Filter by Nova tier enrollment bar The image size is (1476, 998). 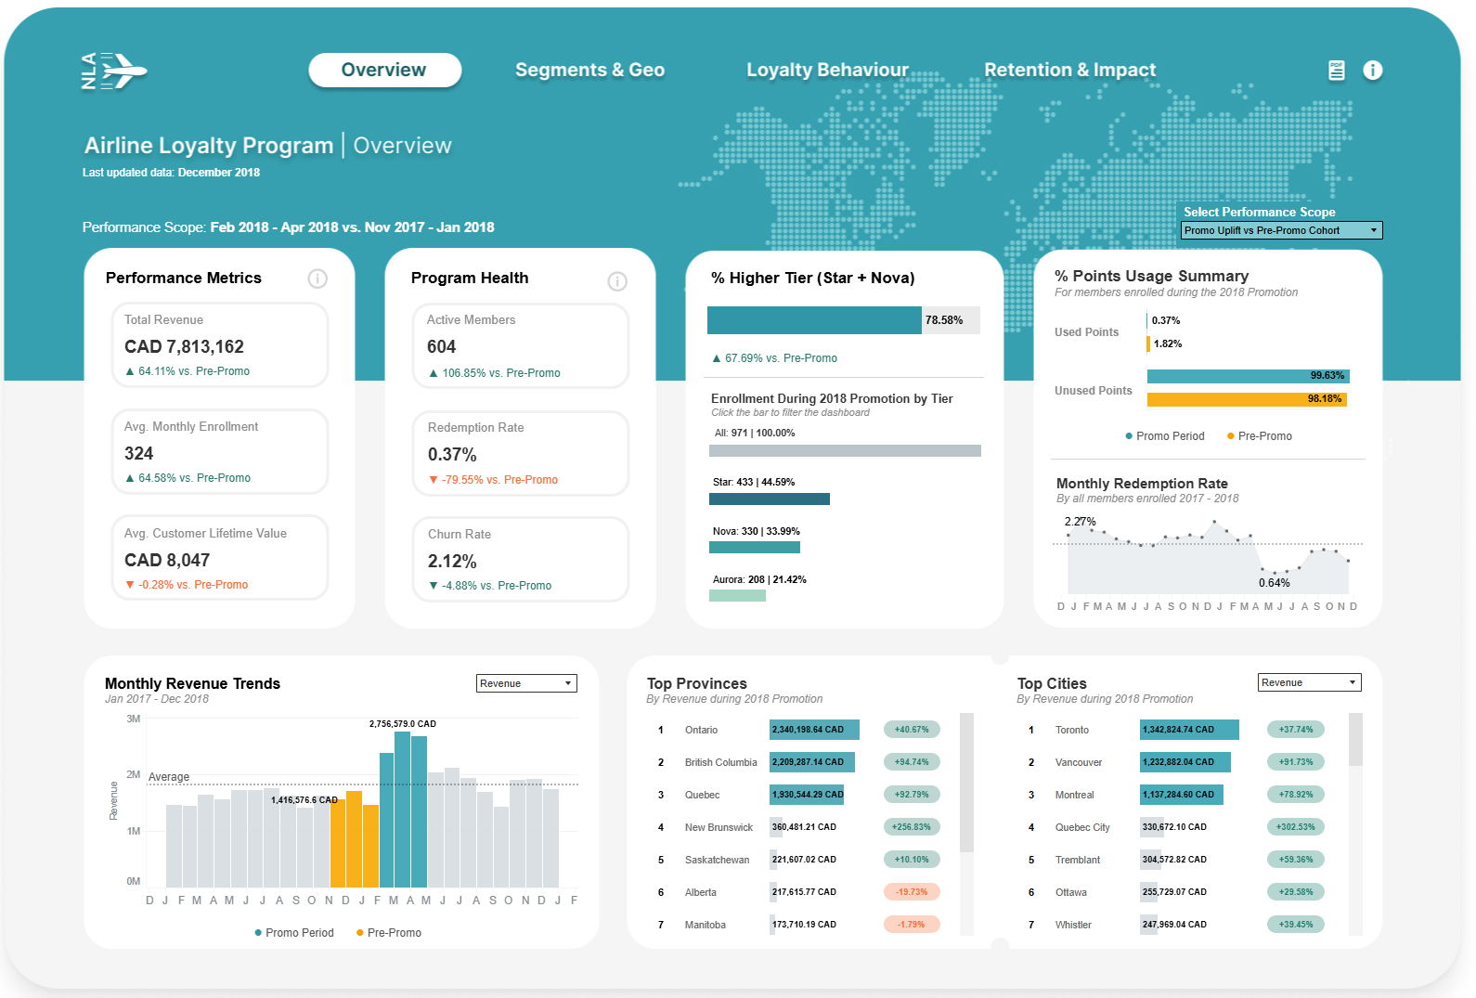[x=754, y=548]
